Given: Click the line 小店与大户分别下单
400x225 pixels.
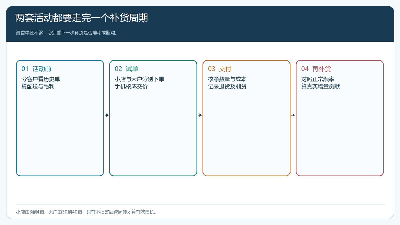Looking at the screenshot, I should click(139, 79).
